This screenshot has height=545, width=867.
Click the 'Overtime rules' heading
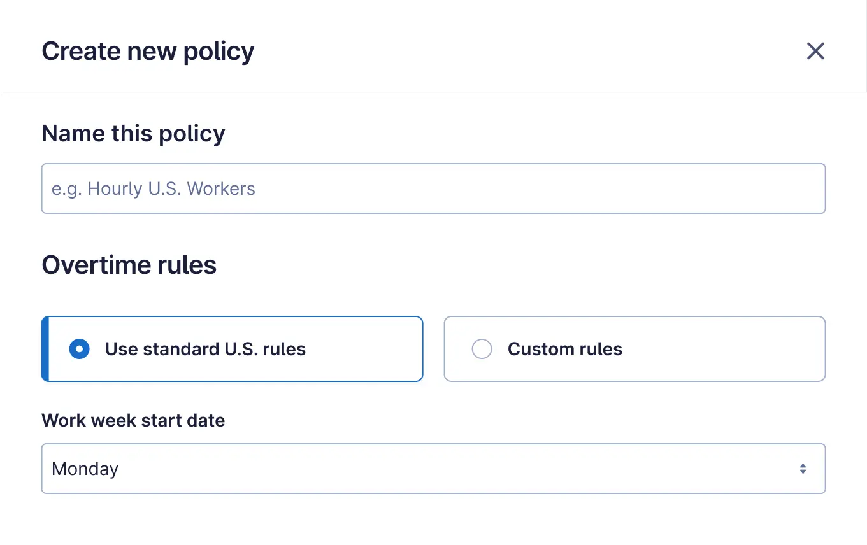(x=129, y=265)
